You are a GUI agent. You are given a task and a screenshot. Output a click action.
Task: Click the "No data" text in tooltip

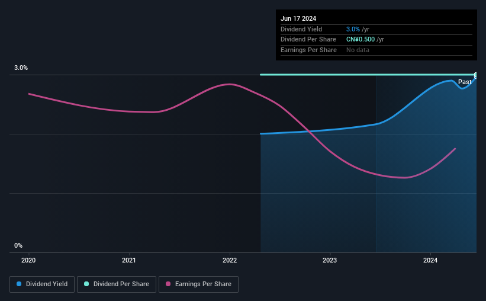[358, 50]
